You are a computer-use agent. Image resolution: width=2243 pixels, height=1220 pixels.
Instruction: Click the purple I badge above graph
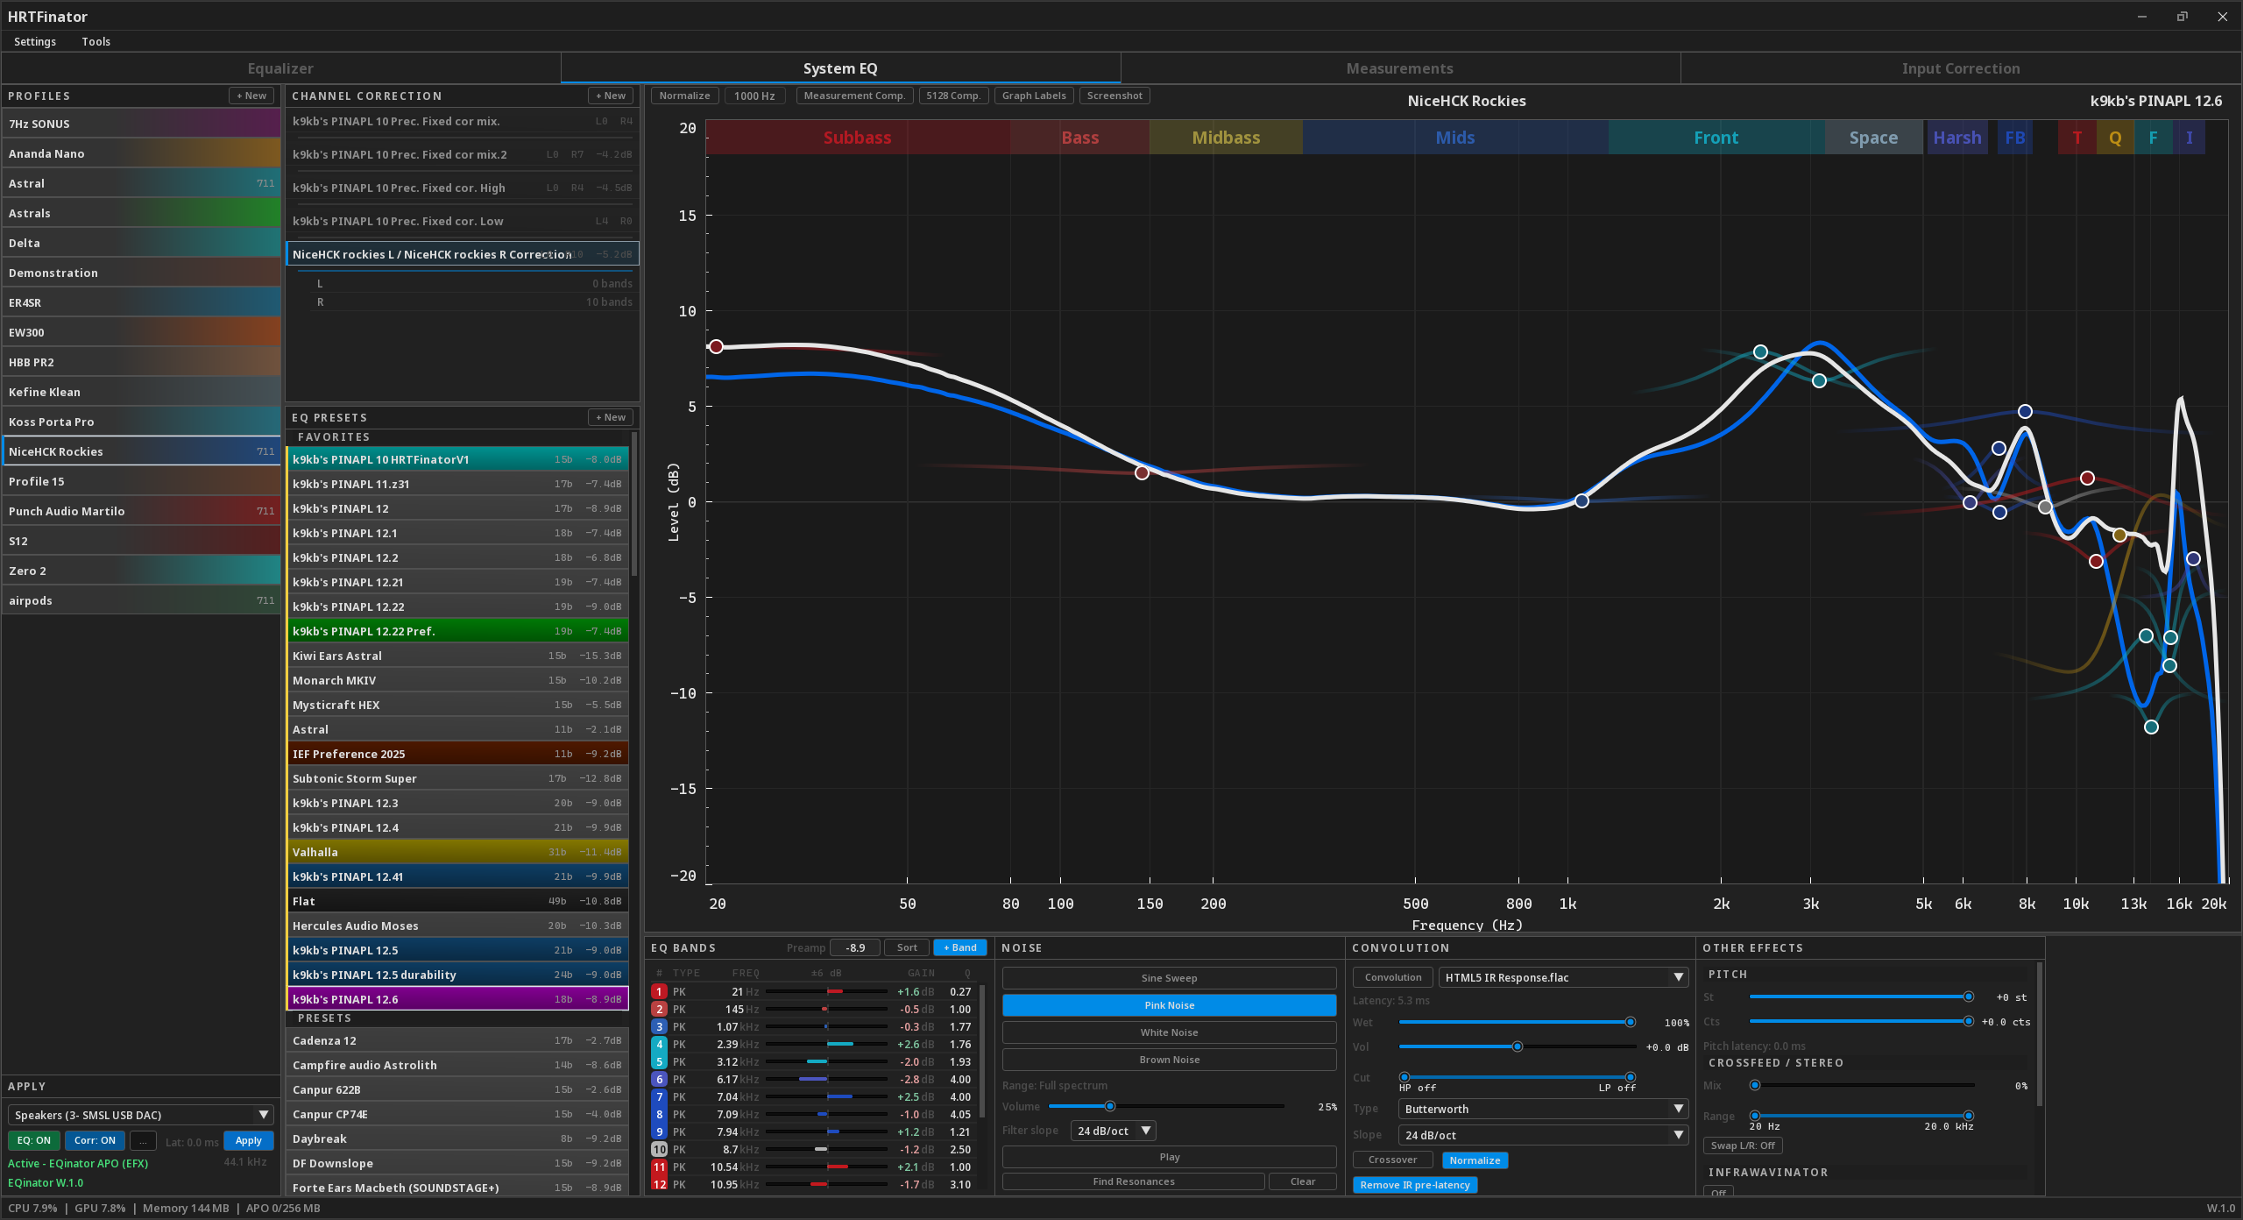pyautogui.click(x=2190, y=138)
